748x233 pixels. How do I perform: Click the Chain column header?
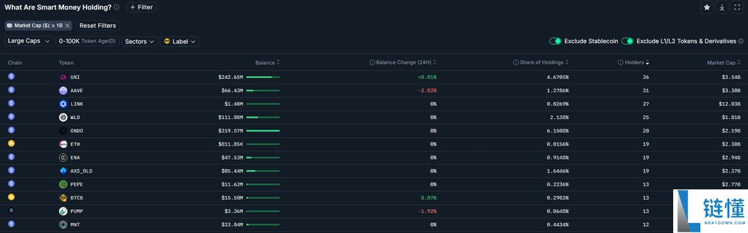point(15,63)
